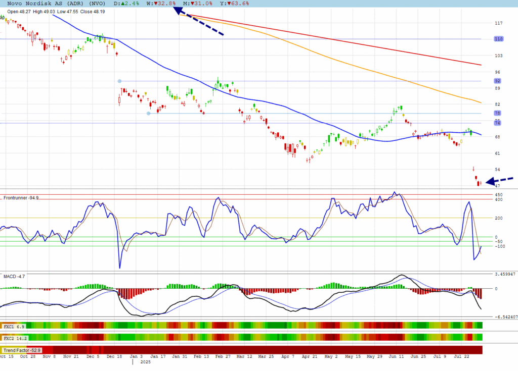Screen dimensions: 518x371
Task: Select the monthly change M: 31.0% value
Action: click(198, 4)
